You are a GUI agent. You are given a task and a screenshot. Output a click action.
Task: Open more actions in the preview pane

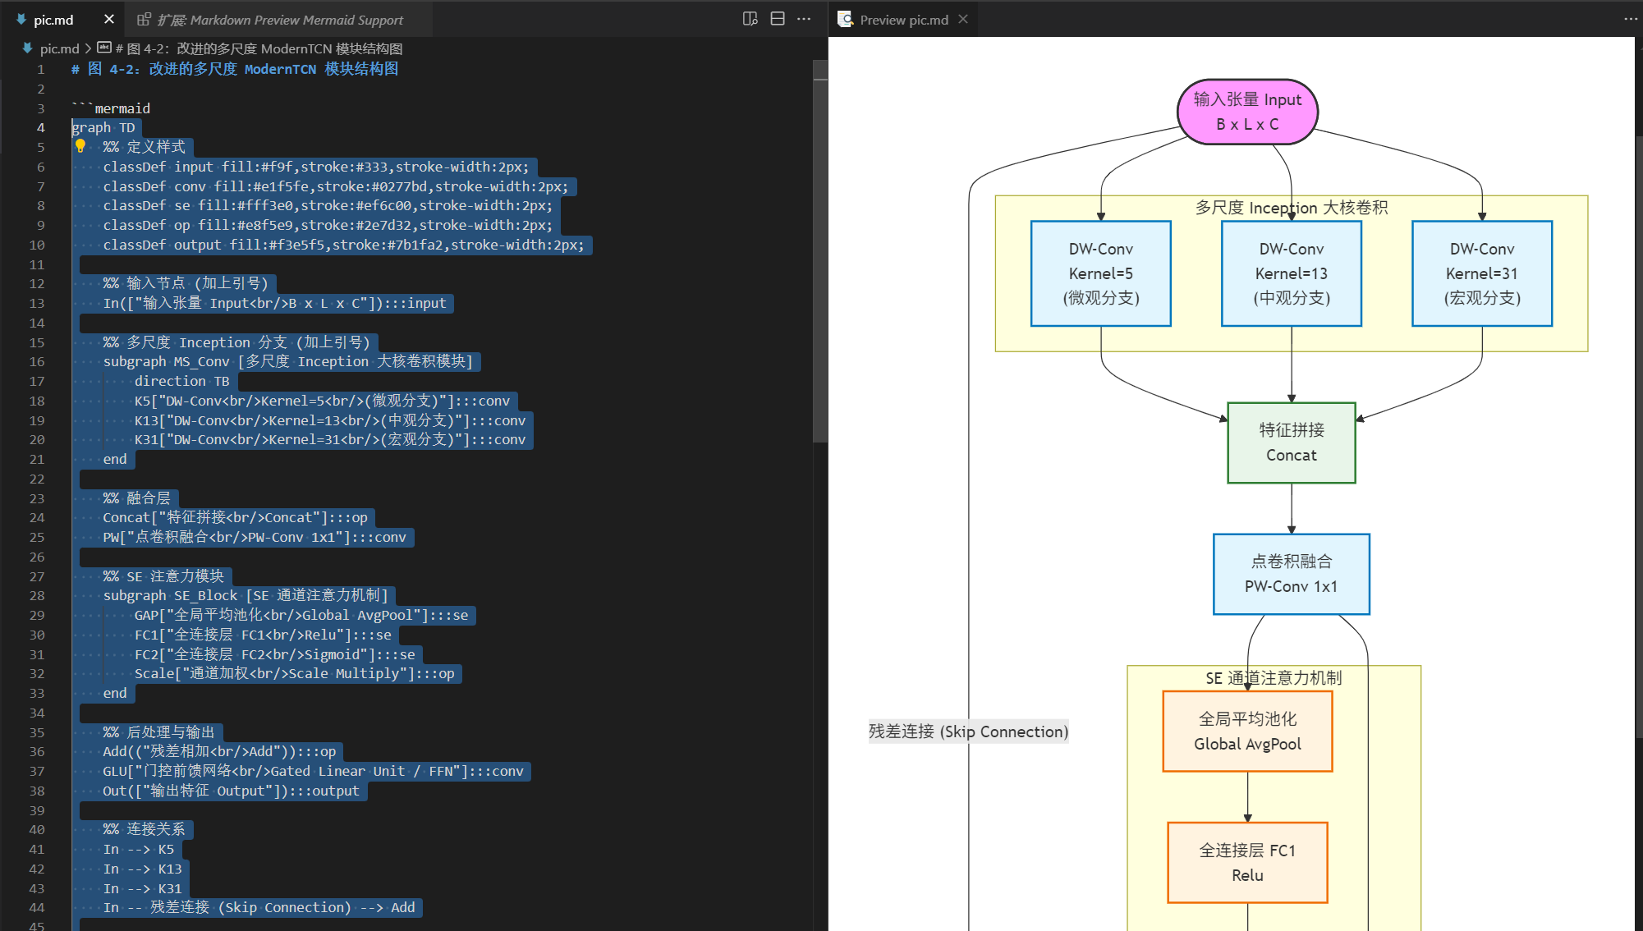1630,19
